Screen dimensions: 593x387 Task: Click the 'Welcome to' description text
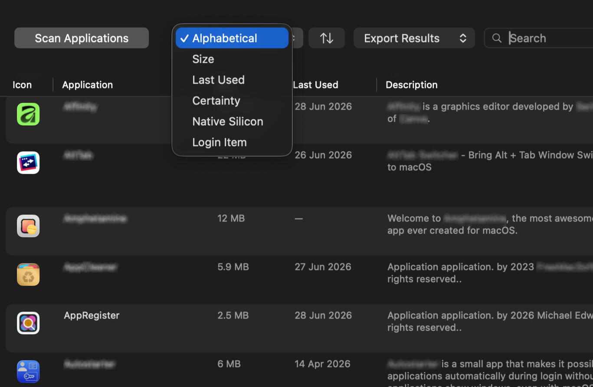(414, 218)
